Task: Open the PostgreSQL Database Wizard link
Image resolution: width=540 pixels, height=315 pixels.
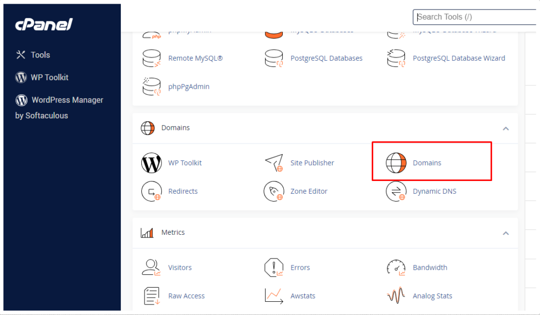Action: pos(459,58)
